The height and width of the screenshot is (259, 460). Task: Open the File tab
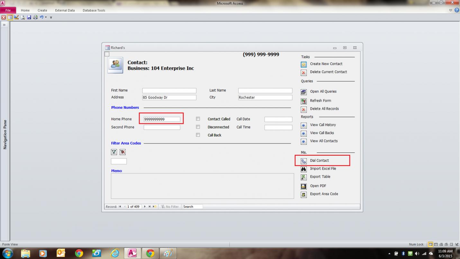[8, 10]
